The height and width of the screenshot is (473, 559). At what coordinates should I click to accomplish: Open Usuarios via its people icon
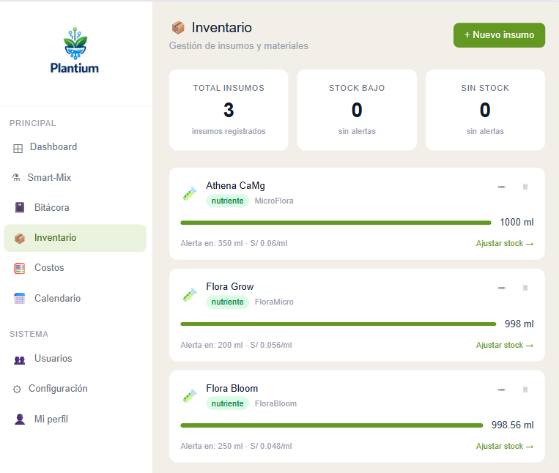pyautogui.click(x=20, y=360)
